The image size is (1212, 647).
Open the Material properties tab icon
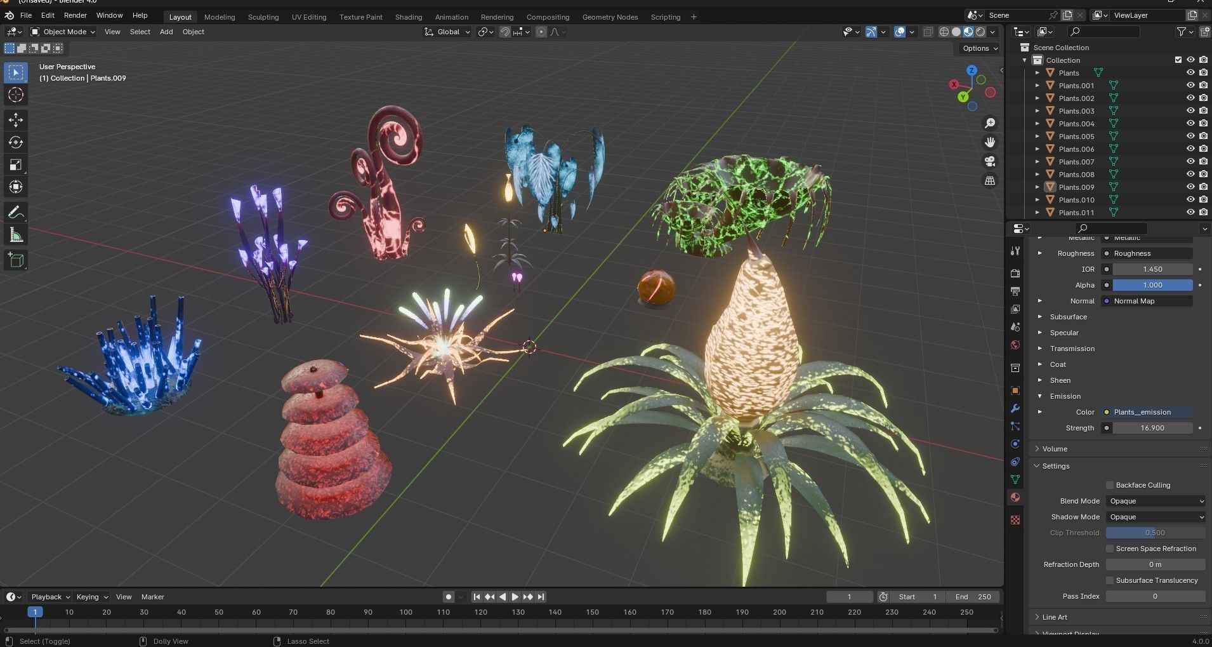coord(1015,497)
